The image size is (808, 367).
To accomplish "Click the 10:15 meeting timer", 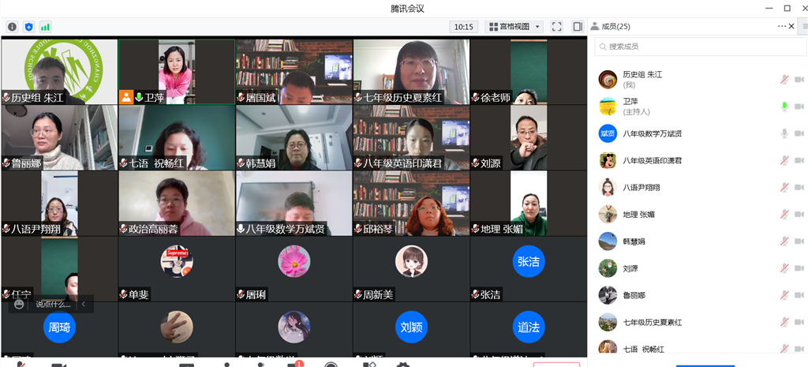I will pyautogui.click(x=464, y=27).
